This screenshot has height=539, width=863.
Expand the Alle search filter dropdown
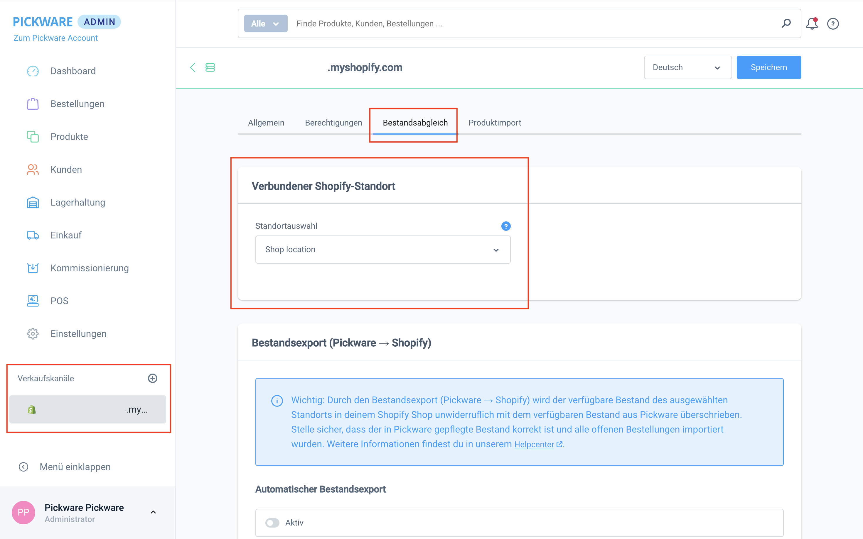pyautogui.click(x=265, y=23)
